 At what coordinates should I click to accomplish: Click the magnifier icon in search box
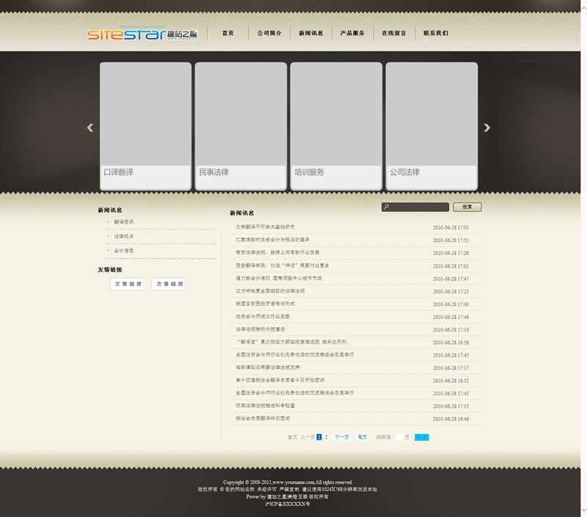[x=387, y=208]
